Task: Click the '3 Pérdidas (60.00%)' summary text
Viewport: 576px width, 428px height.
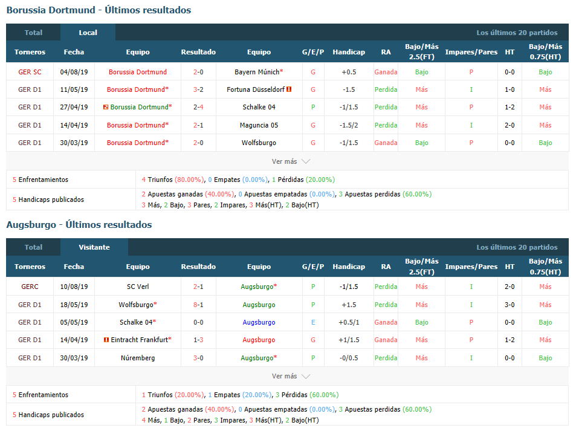Action: (307, 395)
